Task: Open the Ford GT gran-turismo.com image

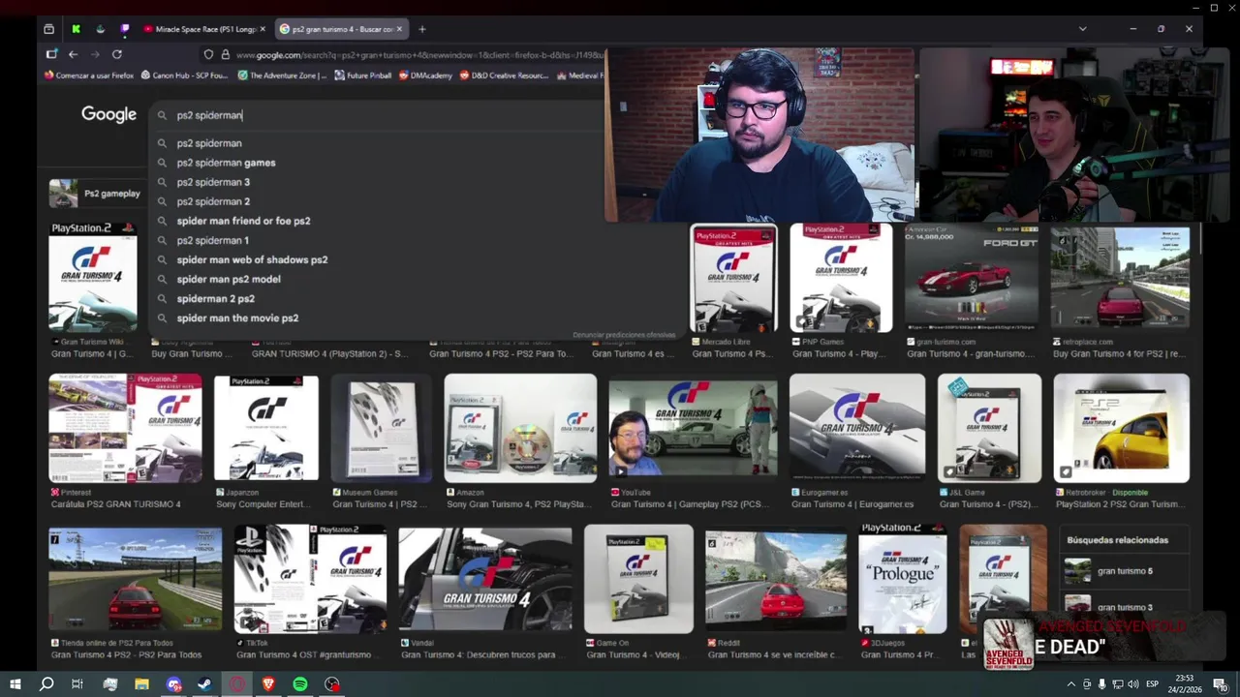Action: point(972,279)
